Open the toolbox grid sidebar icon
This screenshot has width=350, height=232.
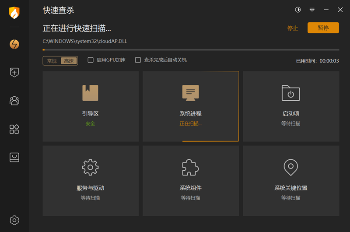coord(14,129)
